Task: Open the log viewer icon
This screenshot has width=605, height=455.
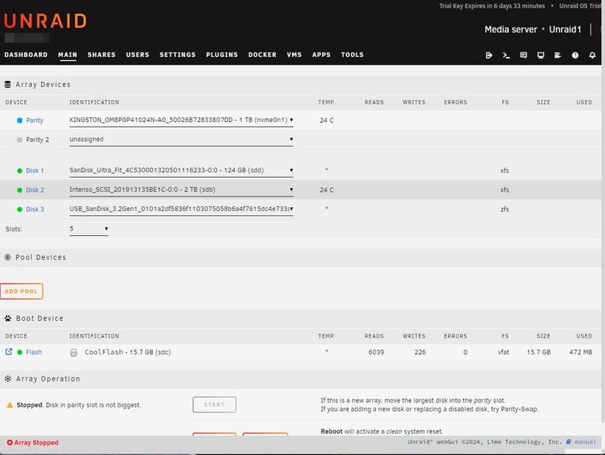Action: coord(557,55)
